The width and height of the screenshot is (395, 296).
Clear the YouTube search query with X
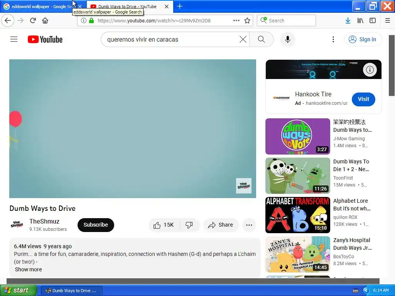click(243, 39)
